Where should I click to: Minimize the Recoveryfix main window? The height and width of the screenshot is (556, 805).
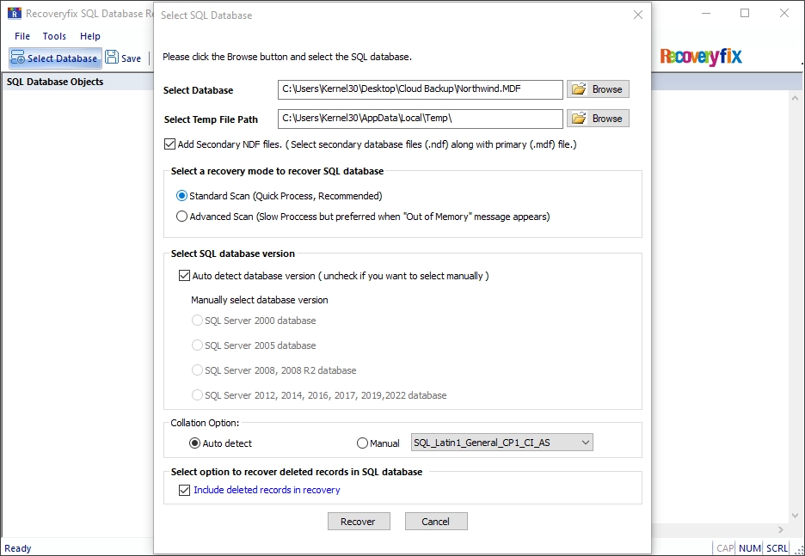click(x=706, y=14)
